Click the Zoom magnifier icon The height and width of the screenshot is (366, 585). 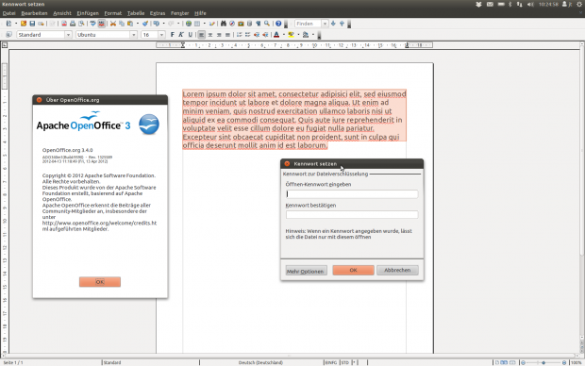pos(267,24)
